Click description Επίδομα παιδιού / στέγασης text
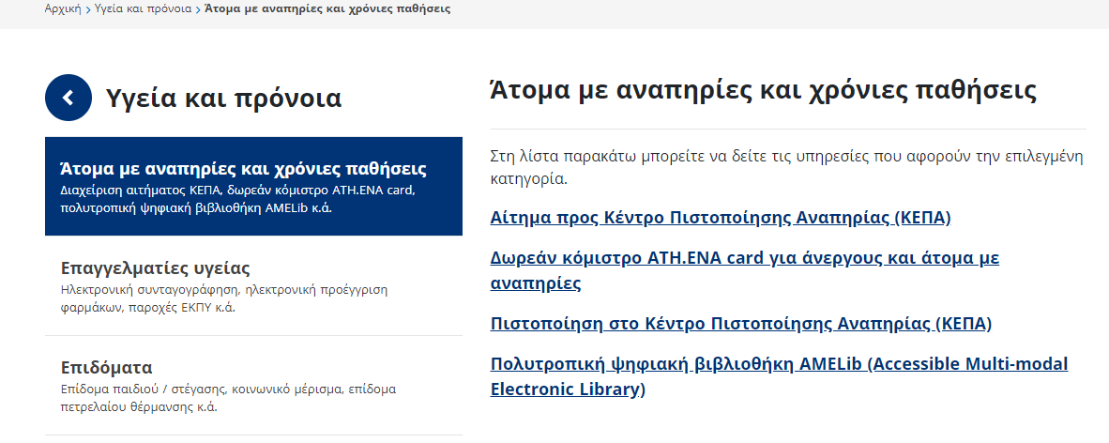This screenshot has height=443, width=1109. (x=228, y=398)
